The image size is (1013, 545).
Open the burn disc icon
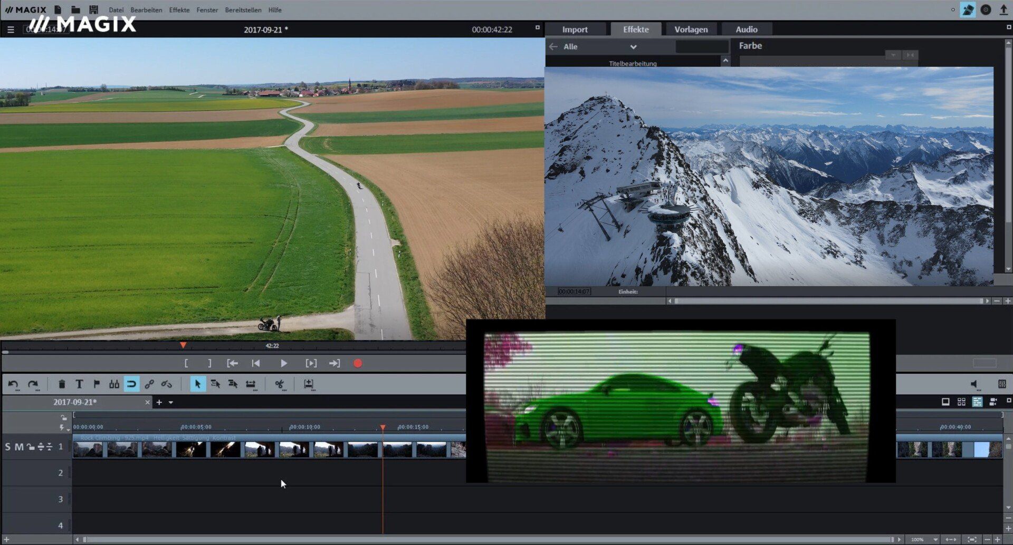pyautogui.click(x=986, y=10)
